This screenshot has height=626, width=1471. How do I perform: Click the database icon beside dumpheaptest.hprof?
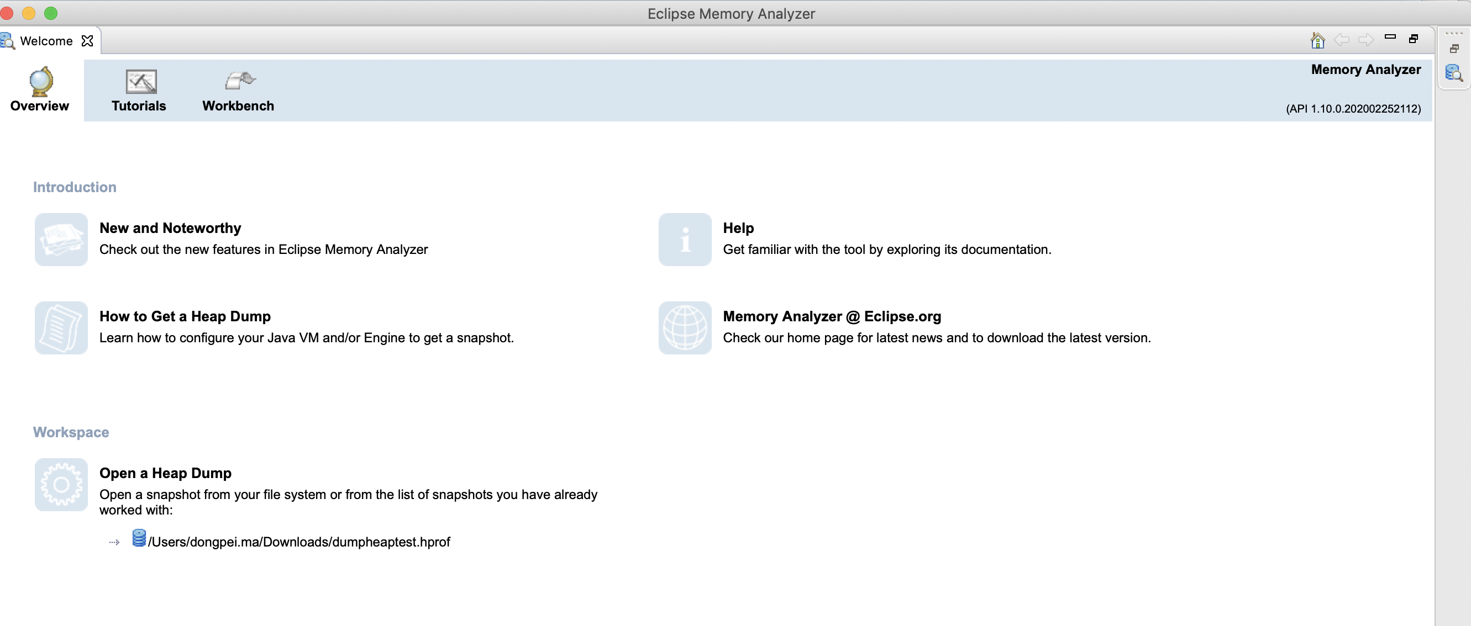139,540
